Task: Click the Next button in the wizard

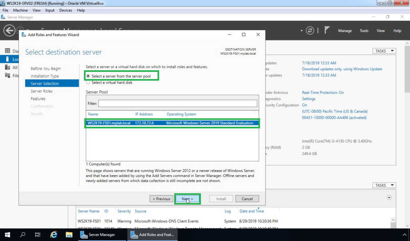Action: coord(187,199)
